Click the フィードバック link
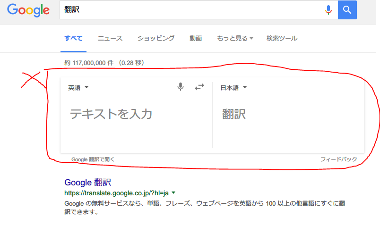Image resolution: width=380 pixels, height=225 pixels. (338, 159)
